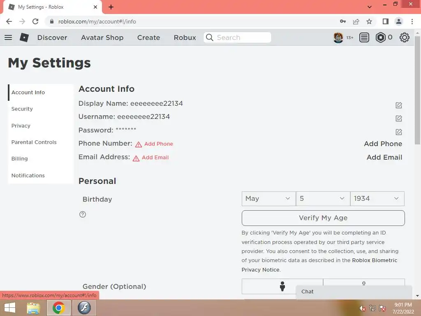Open the Chrome profile icon
This screenshot has height=316, width=421.
pyautogui.click(x=399, y=21)
